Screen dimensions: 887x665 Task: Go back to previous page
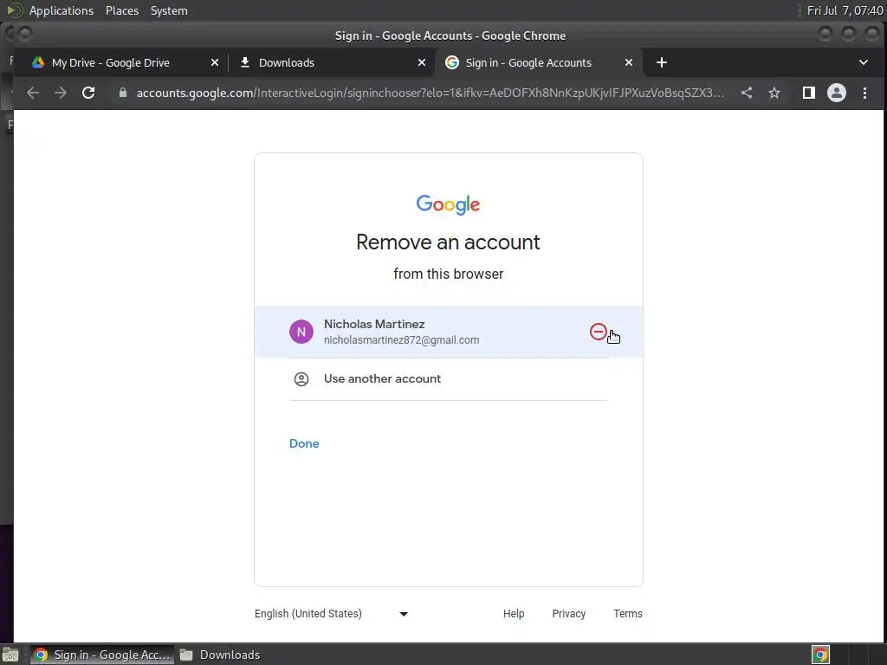(x=33, y=93)
